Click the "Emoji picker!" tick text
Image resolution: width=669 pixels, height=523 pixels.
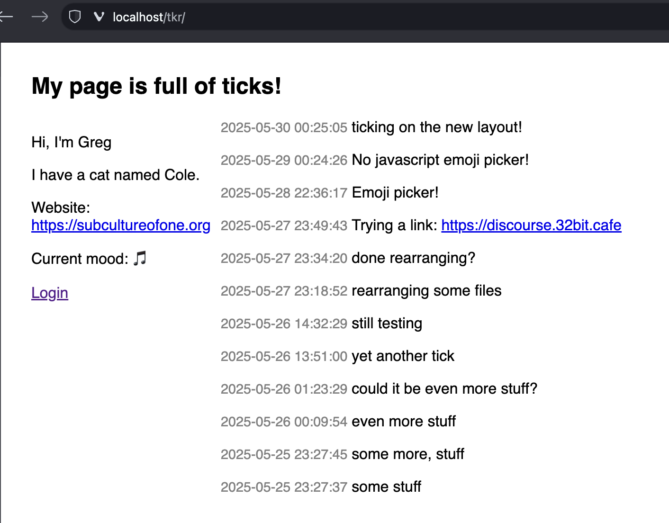coord(395,192)
